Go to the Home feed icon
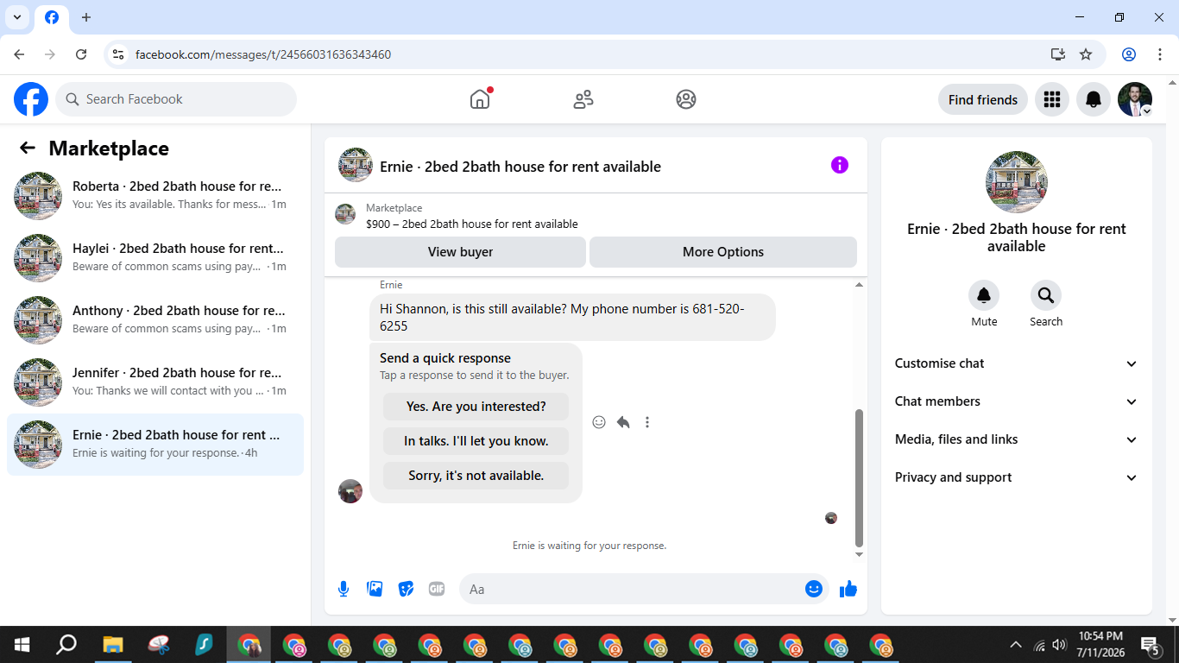This screenshot has width=1179, height=663. tap(480, 99)
